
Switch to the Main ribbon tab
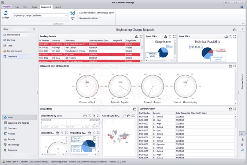(x=16, y=7)
